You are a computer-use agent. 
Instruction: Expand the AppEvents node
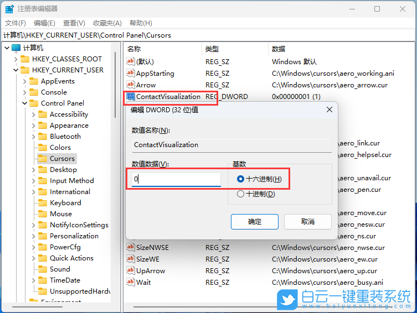pos(24,81)
